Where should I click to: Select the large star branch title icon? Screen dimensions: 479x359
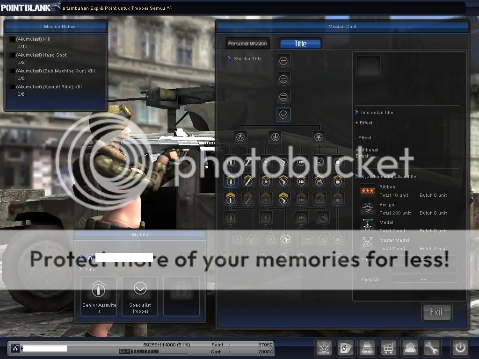(319, 137)
